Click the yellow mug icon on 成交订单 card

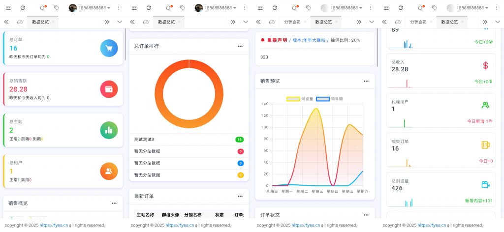485,145
